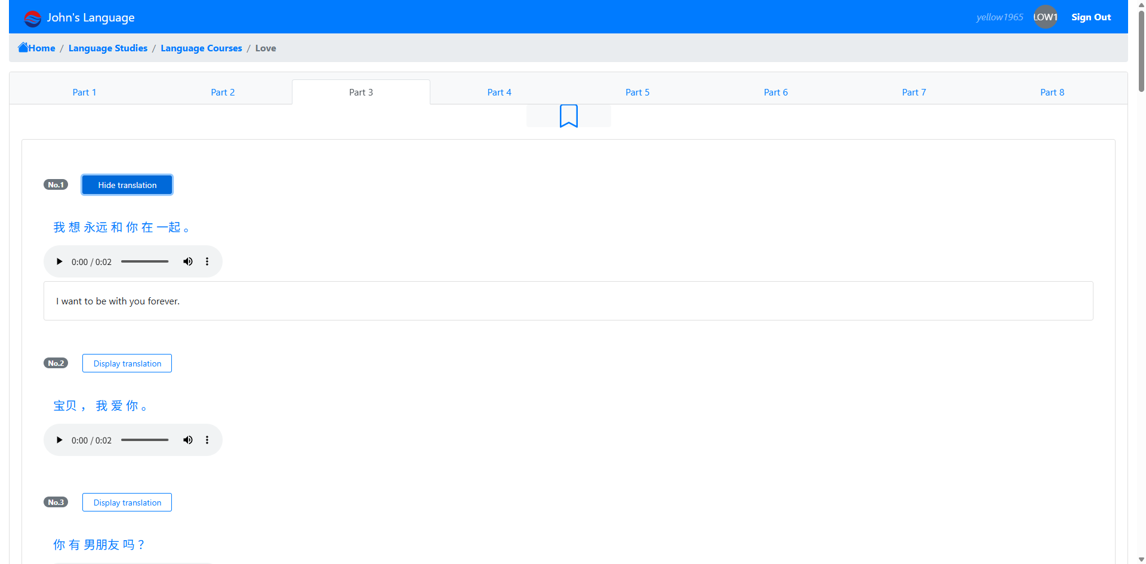1146x564 pixels.
Task: Go to Language Courses breadcrumb link
Action: (x=201, y=48)
